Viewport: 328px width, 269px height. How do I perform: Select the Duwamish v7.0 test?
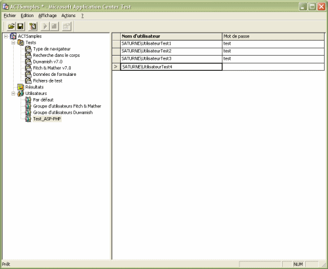48,62
